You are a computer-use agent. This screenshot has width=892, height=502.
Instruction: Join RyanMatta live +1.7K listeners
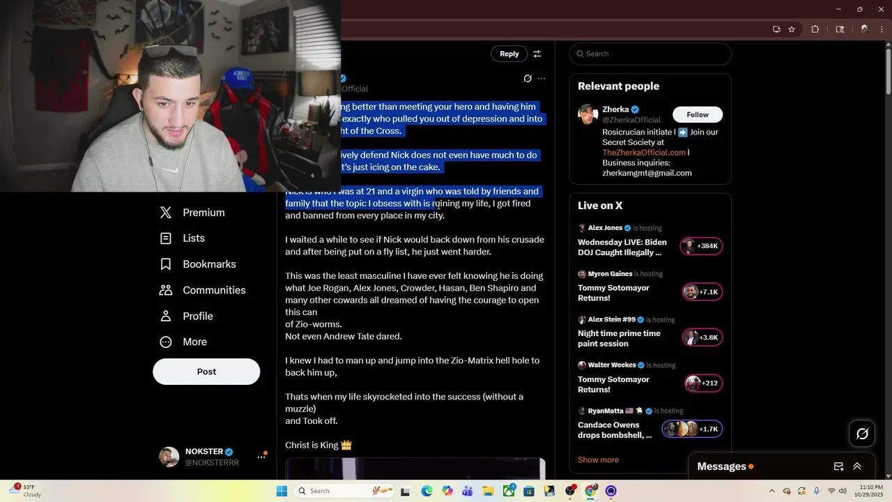pos(692,429)
